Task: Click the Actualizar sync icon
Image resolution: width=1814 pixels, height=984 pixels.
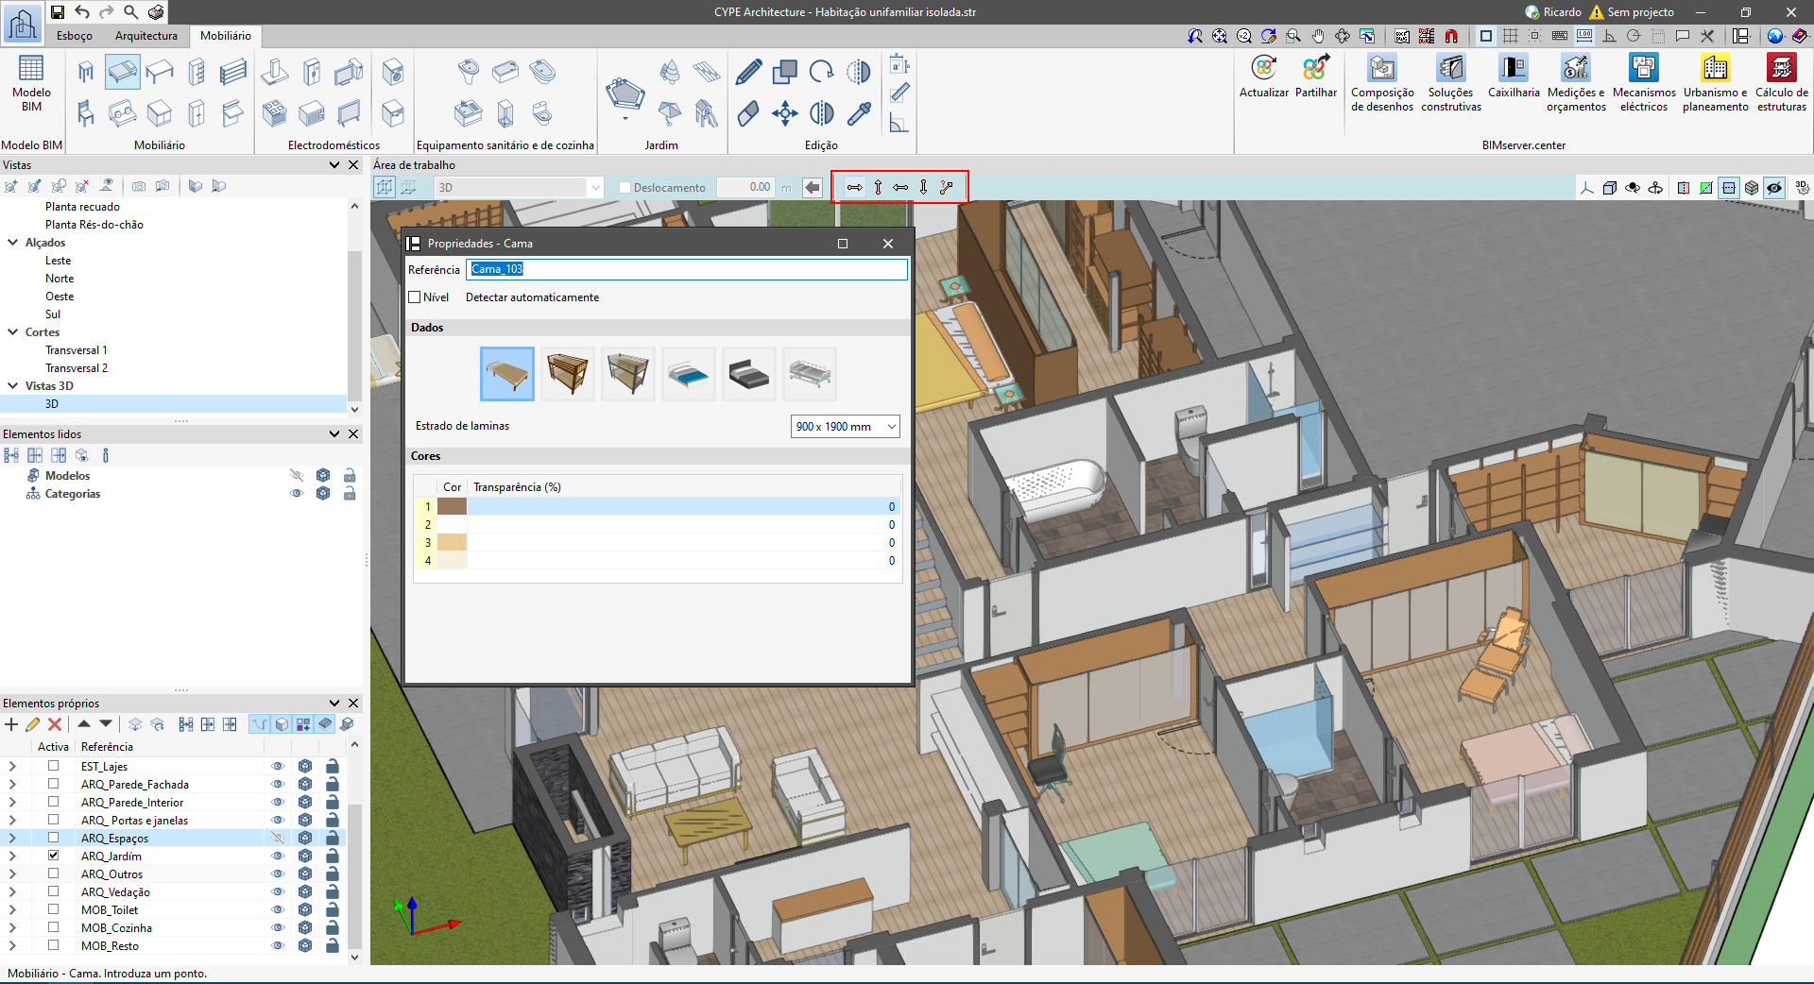Action: pyautogui.click(x=1263, y=69)
